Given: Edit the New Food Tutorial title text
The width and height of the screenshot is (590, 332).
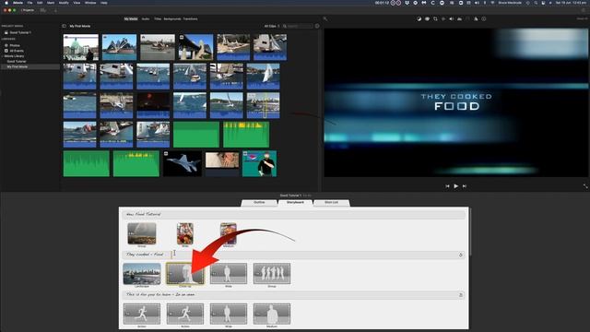Looking at the screenshot, I should [x=144, y=214].
